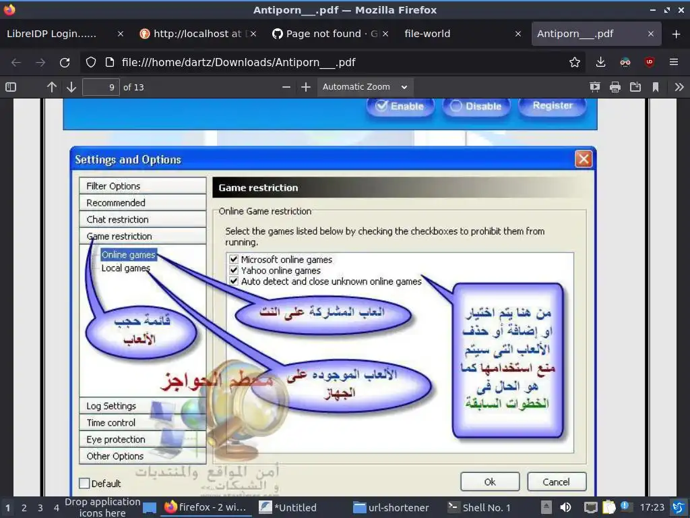Open Time control section
690x518 pixels.
click(143, 422)
